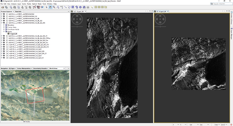Click the Search field at top right
This screenshot has width=233, height=126.
221,4
